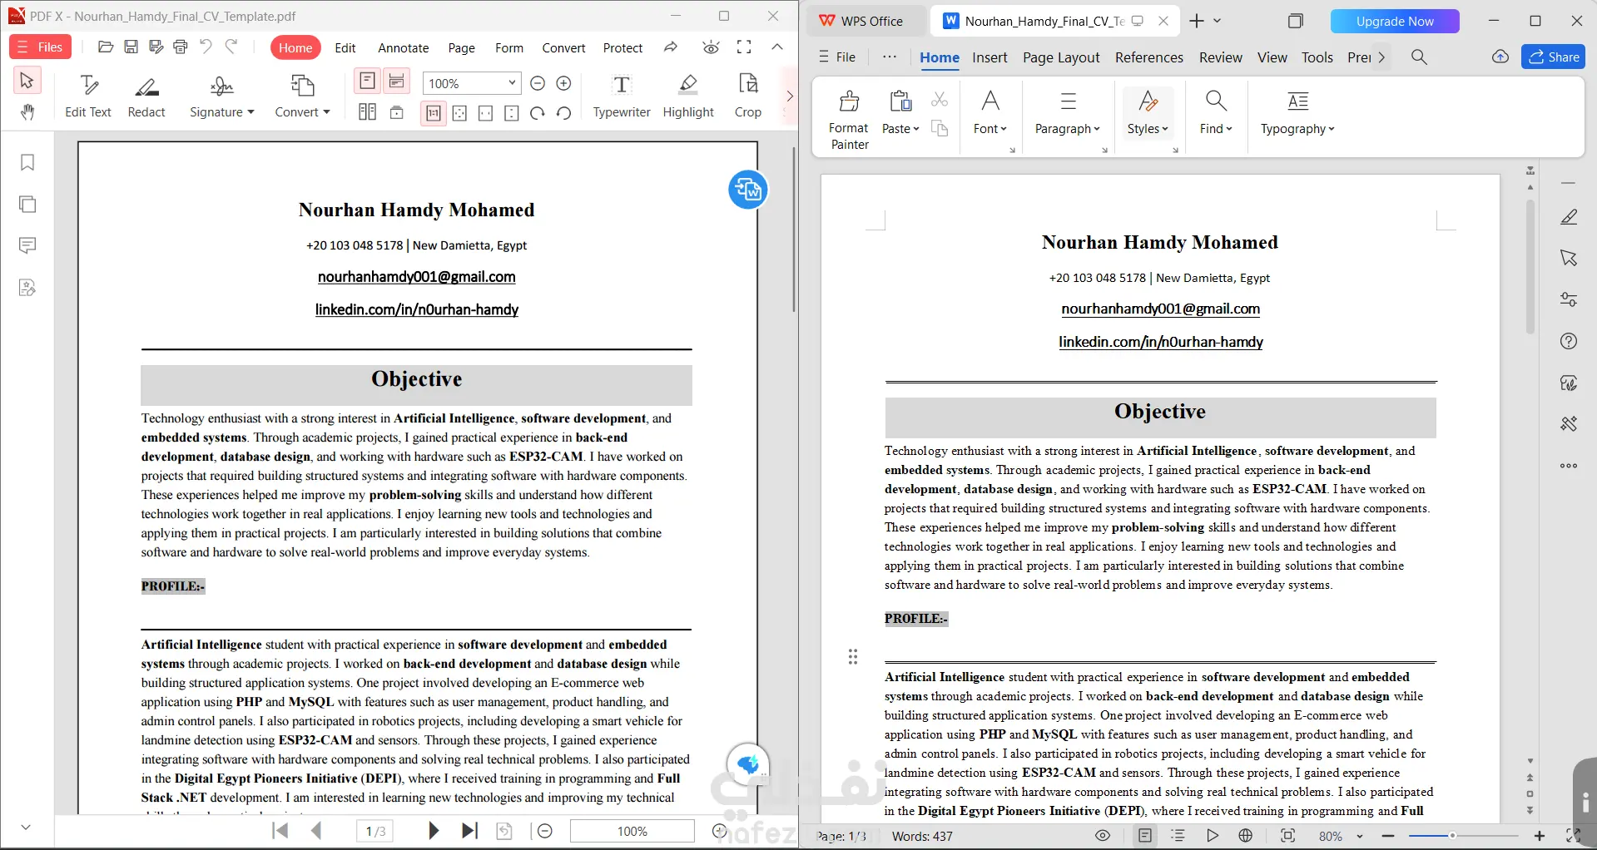Toggle single page view in PDF X
Viewport: 1597px width, 850px height.
tap(367, 81)
